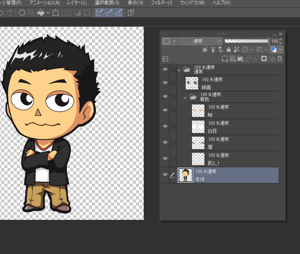The image size is (300, 254).
Task: Open the レイヤー(L) menu
Action: 77,3
